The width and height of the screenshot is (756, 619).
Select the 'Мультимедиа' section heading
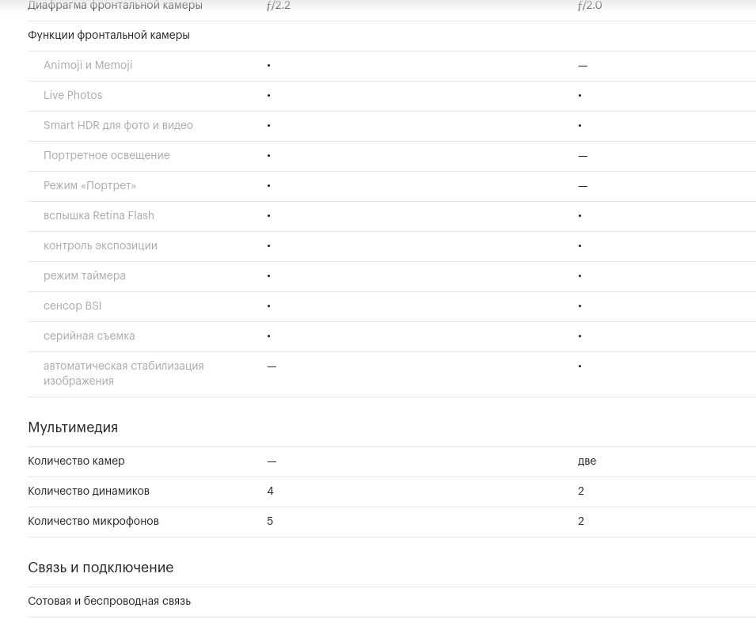(x=73, y=427)
